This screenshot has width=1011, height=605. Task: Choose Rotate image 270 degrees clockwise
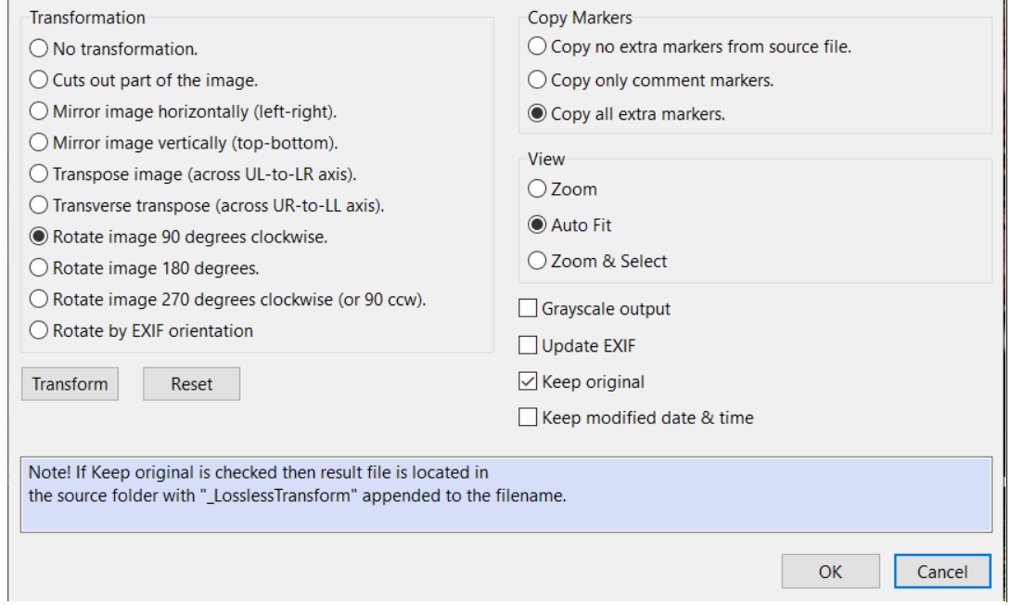pos(39,300)
